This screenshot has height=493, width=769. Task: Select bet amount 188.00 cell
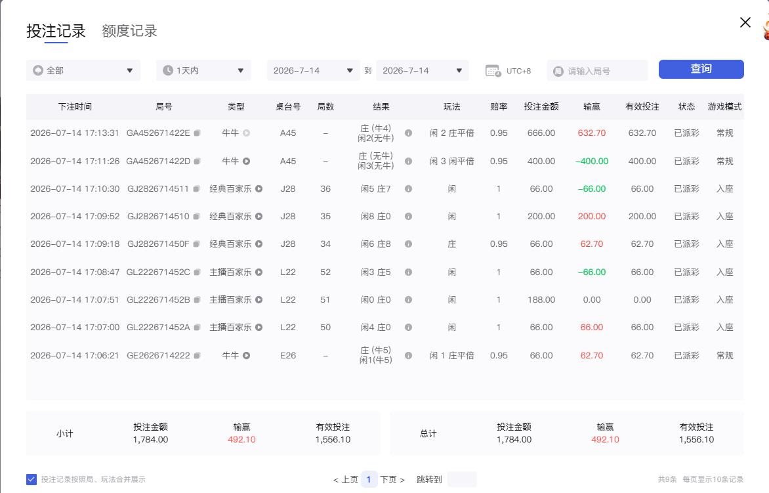[x=541, y=300]
